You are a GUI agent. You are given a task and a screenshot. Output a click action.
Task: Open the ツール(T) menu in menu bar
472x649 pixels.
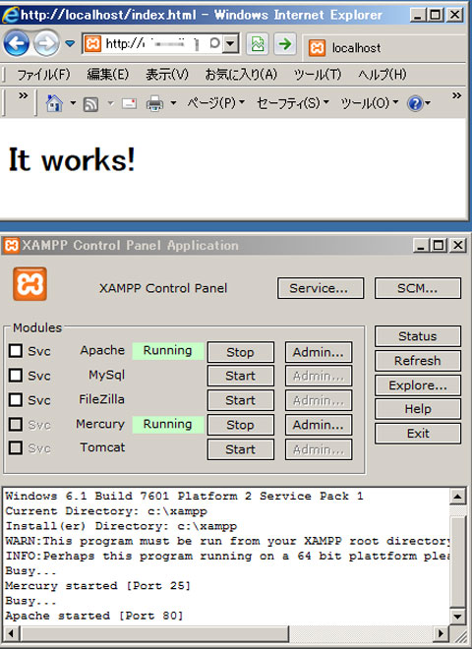click(318, 75)
